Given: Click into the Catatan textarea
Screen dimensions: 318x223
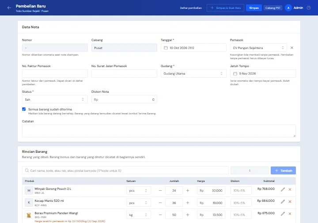Looking at the screenshot, I should pyautogui.click(x=159, y=131).
